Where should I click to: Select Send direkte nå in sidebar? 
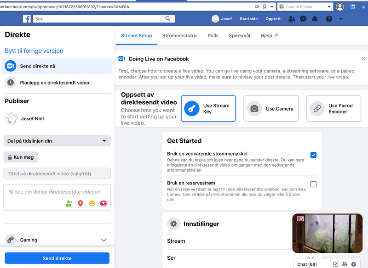[x=57, y=66]
